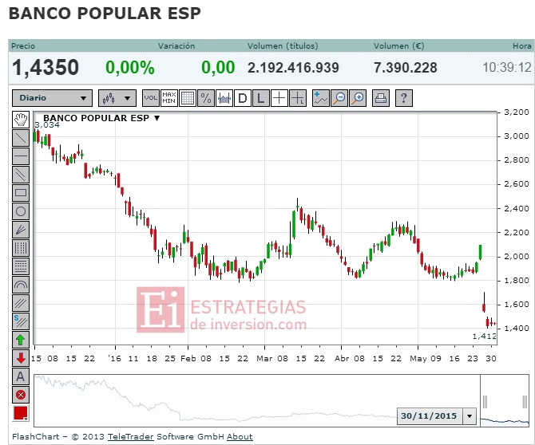Open the red drawing color swatch
The width and height of the screenshot is (535, 445).
(21, 413)
